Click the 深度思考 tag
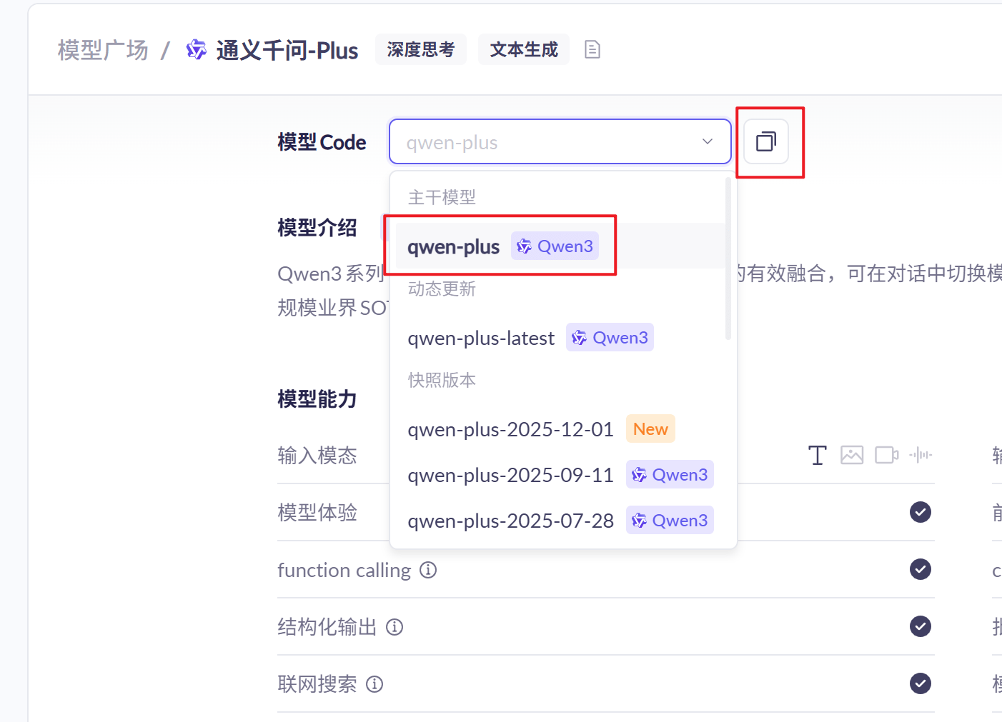 pos(420,49)
